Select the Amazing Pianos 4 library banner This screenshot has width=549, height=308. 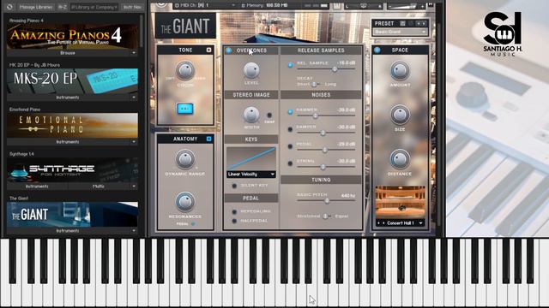click(72, 36)
